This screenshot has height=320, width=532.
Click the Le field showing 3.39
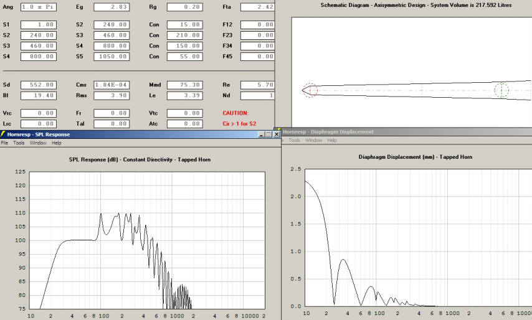(x=185, y=96)
